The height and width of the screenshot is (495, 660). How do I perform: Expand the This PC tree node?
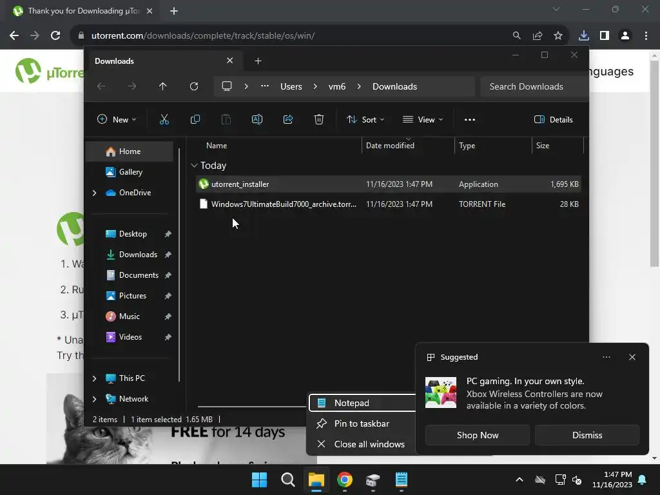point(94,378)
